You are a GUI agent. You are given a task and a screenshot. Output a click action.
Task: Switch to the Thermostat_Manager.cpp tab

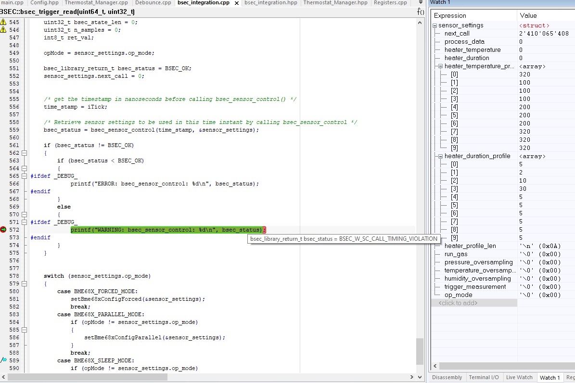96,3
